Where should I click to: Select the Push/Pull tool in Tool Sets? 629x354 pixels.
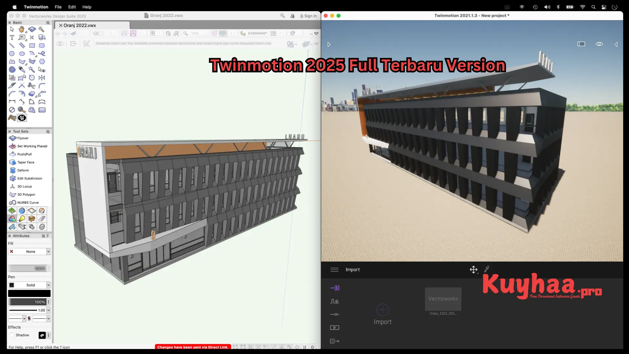coord(25,154)
